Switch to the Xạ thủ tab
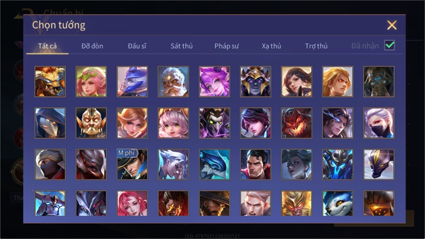This screenshot has width=425, height=239. tap(272, 46)
